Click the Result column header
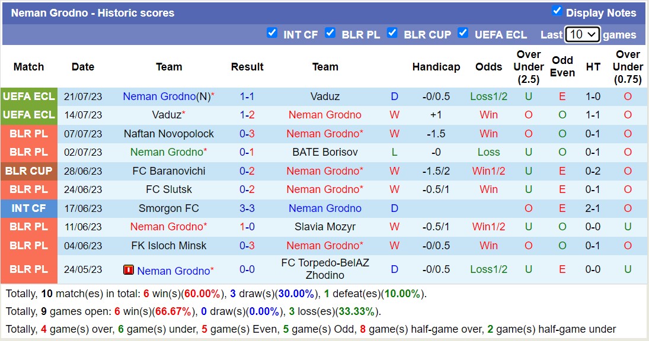This screenshot has width=649, height=341. click(247, 67)
